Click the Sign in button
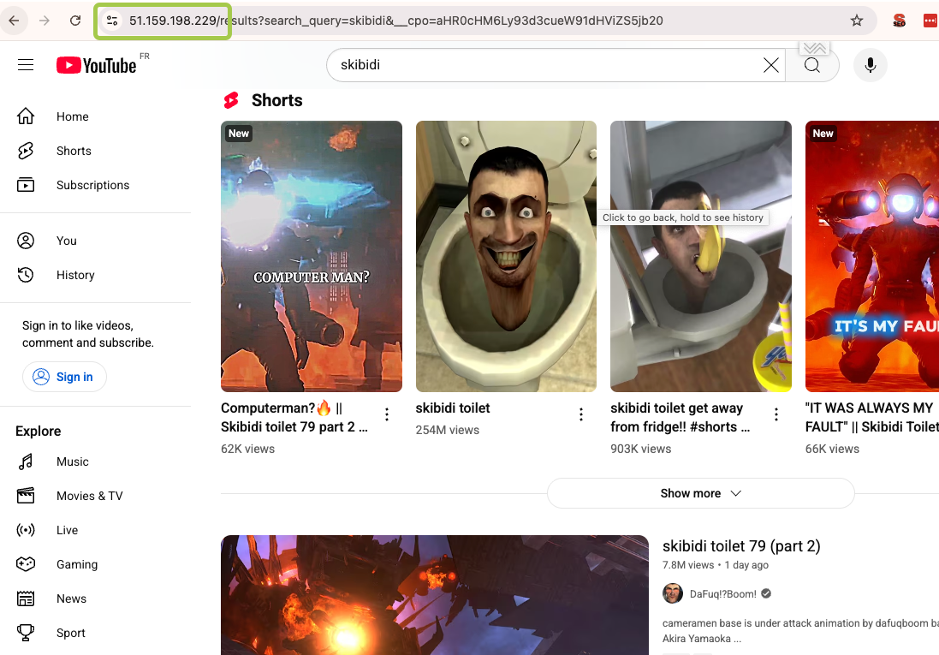This screenshot has height=655, width=939. point(65,377)
